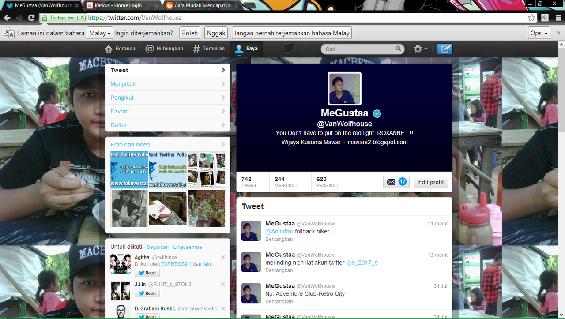Open the gear settings dropdown
This screenshot has height=319, width=565.
(x=420, y=49)
